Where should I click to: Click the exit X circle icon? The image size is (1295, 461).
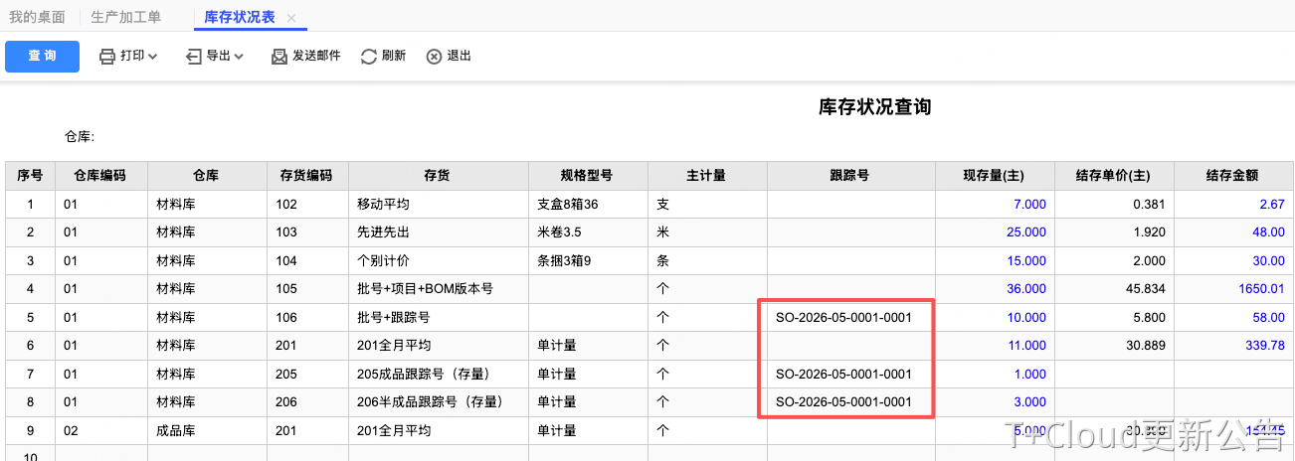(x=434, y=57)
